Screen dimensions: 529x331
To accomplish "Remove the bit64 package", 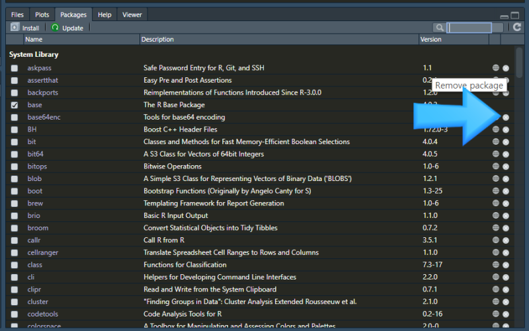I will [x=506, y=155].
